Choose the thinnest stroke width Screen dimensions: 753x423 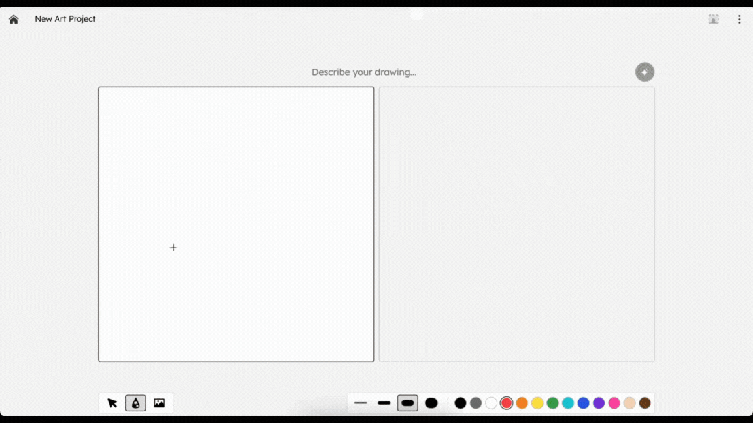coord(361,403)
